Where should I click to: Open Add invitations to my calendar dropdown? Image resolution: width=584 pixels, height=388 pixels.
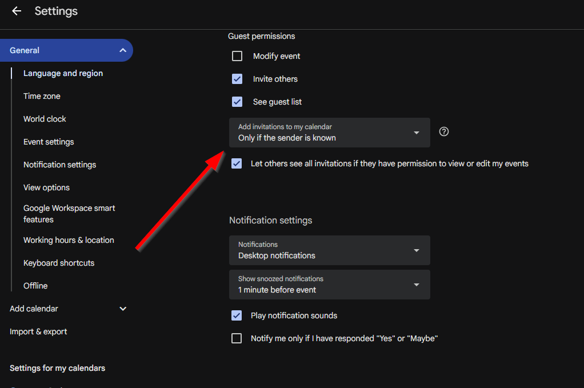point(329,133)
